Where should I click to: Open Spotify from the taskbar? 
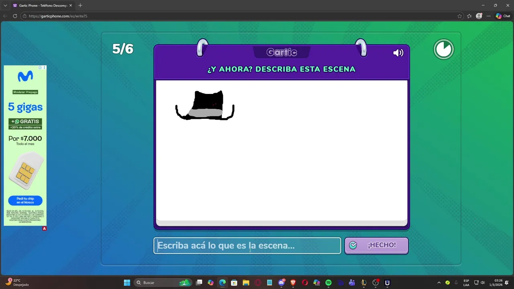click(328, 283)
